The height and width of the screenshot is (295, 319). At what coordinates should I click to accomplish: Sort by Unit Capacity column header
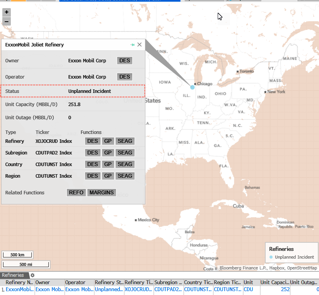tap(275, 282)
